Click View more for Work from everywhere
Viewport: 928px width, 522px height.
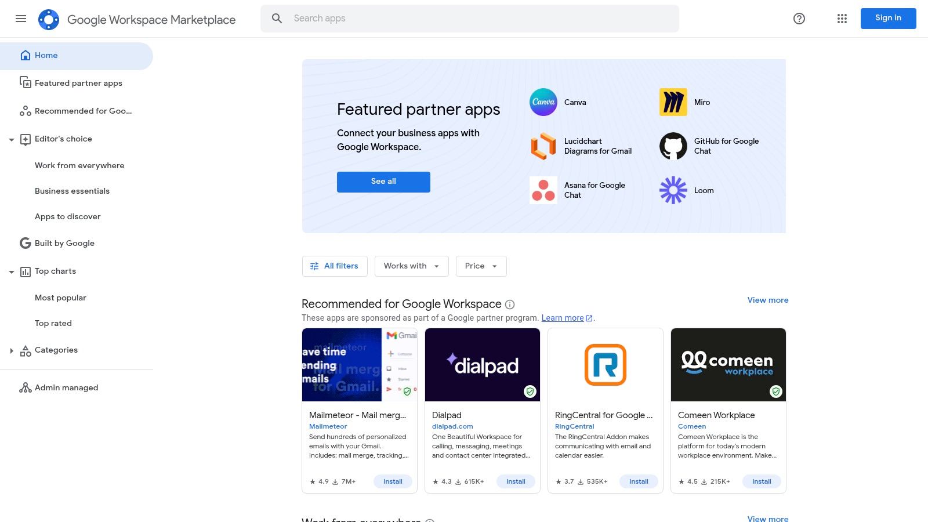coord(767,519)
